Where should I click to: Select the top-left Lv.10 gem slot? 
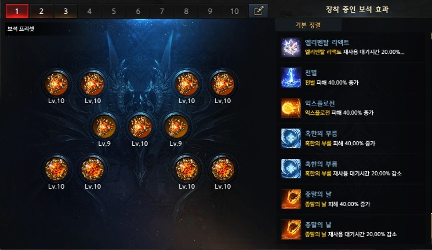click(56, 83)
